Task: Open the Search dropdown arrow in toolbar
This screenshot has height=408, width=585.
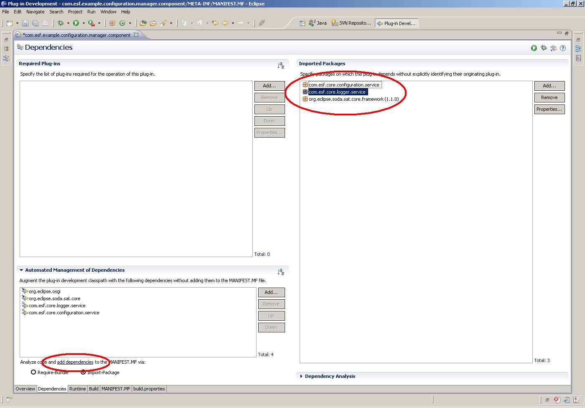Action: click(x=171, y=23)
